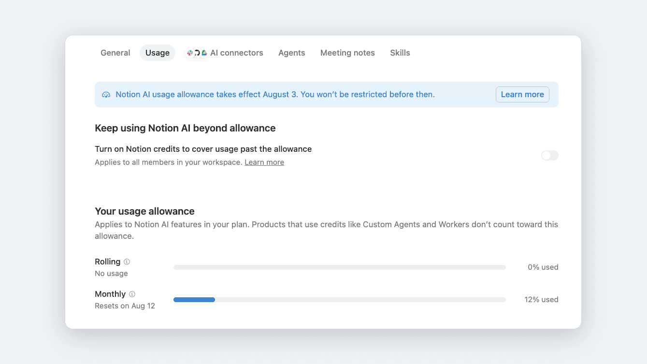This screenshot has height=364, width=647.
Task: Click the "12% used" value
Action: click(541, 300)
